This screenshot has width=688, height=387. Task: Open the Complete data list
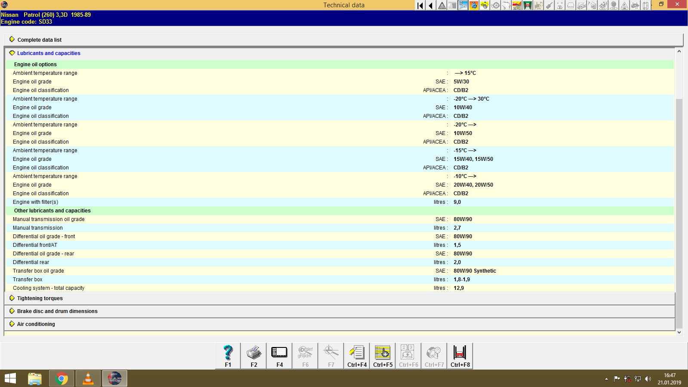click(x=39, y=40)
